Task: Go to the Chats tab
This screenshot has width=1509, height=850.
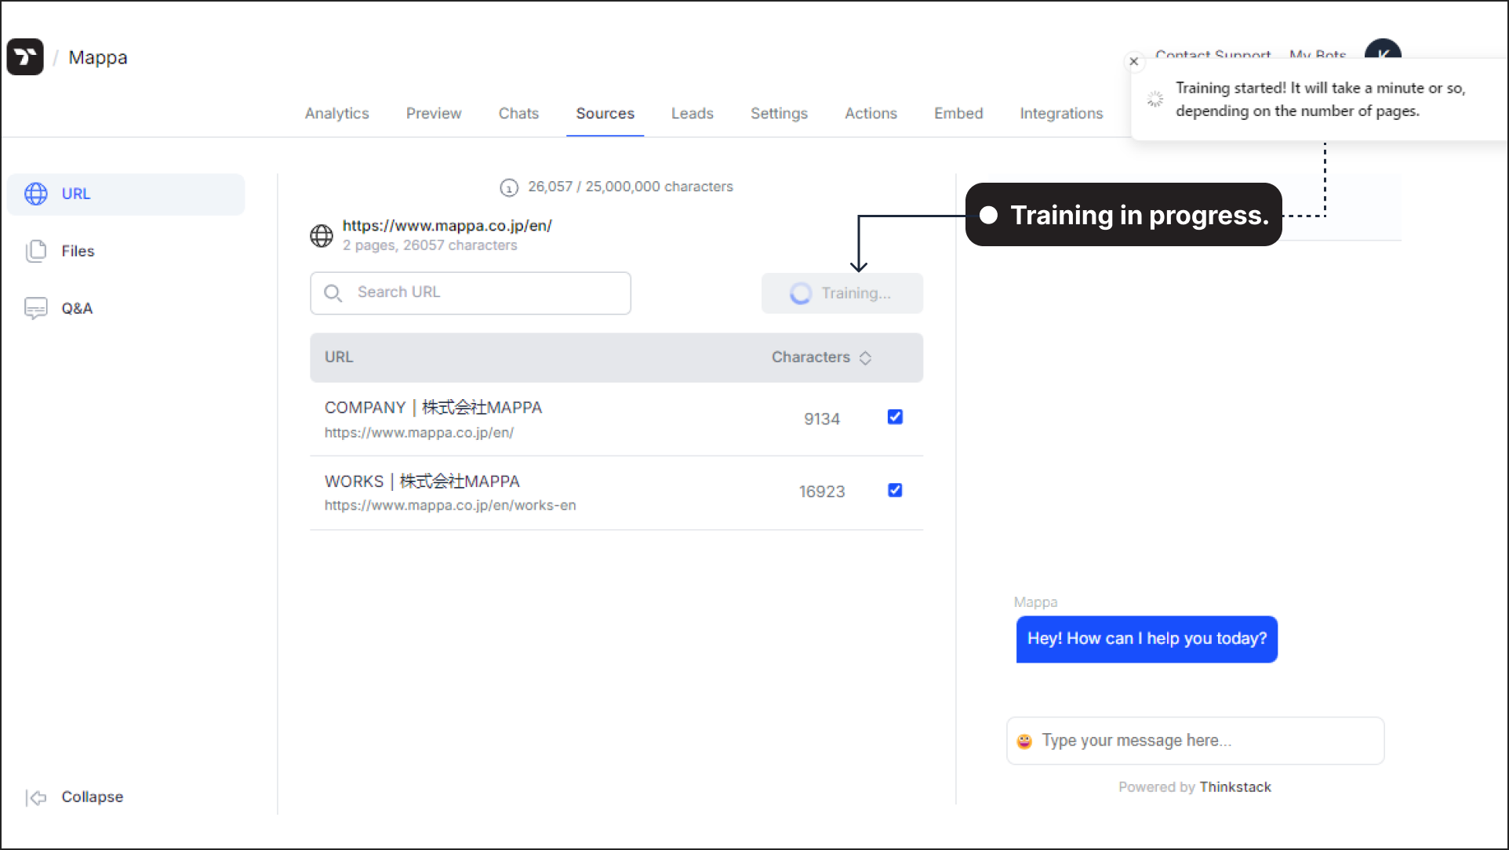Action: pyautogui.click(x=518, y=113)
